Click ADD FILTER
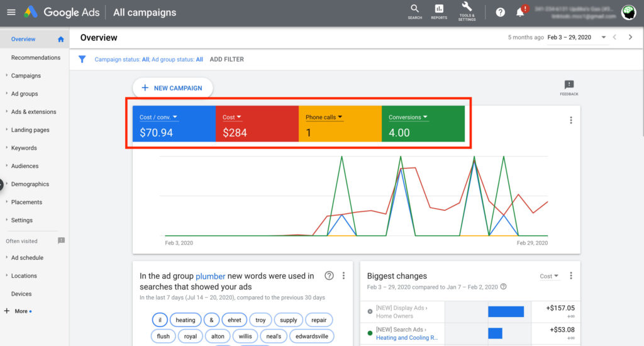Image resolution: width=644 pixels, height=346 pixels. pyautogui.click(x=226, y=59)
